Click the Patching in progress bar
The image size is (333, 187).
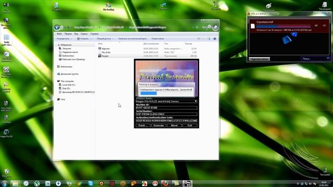pyautogui.click(x=166, y=94)
